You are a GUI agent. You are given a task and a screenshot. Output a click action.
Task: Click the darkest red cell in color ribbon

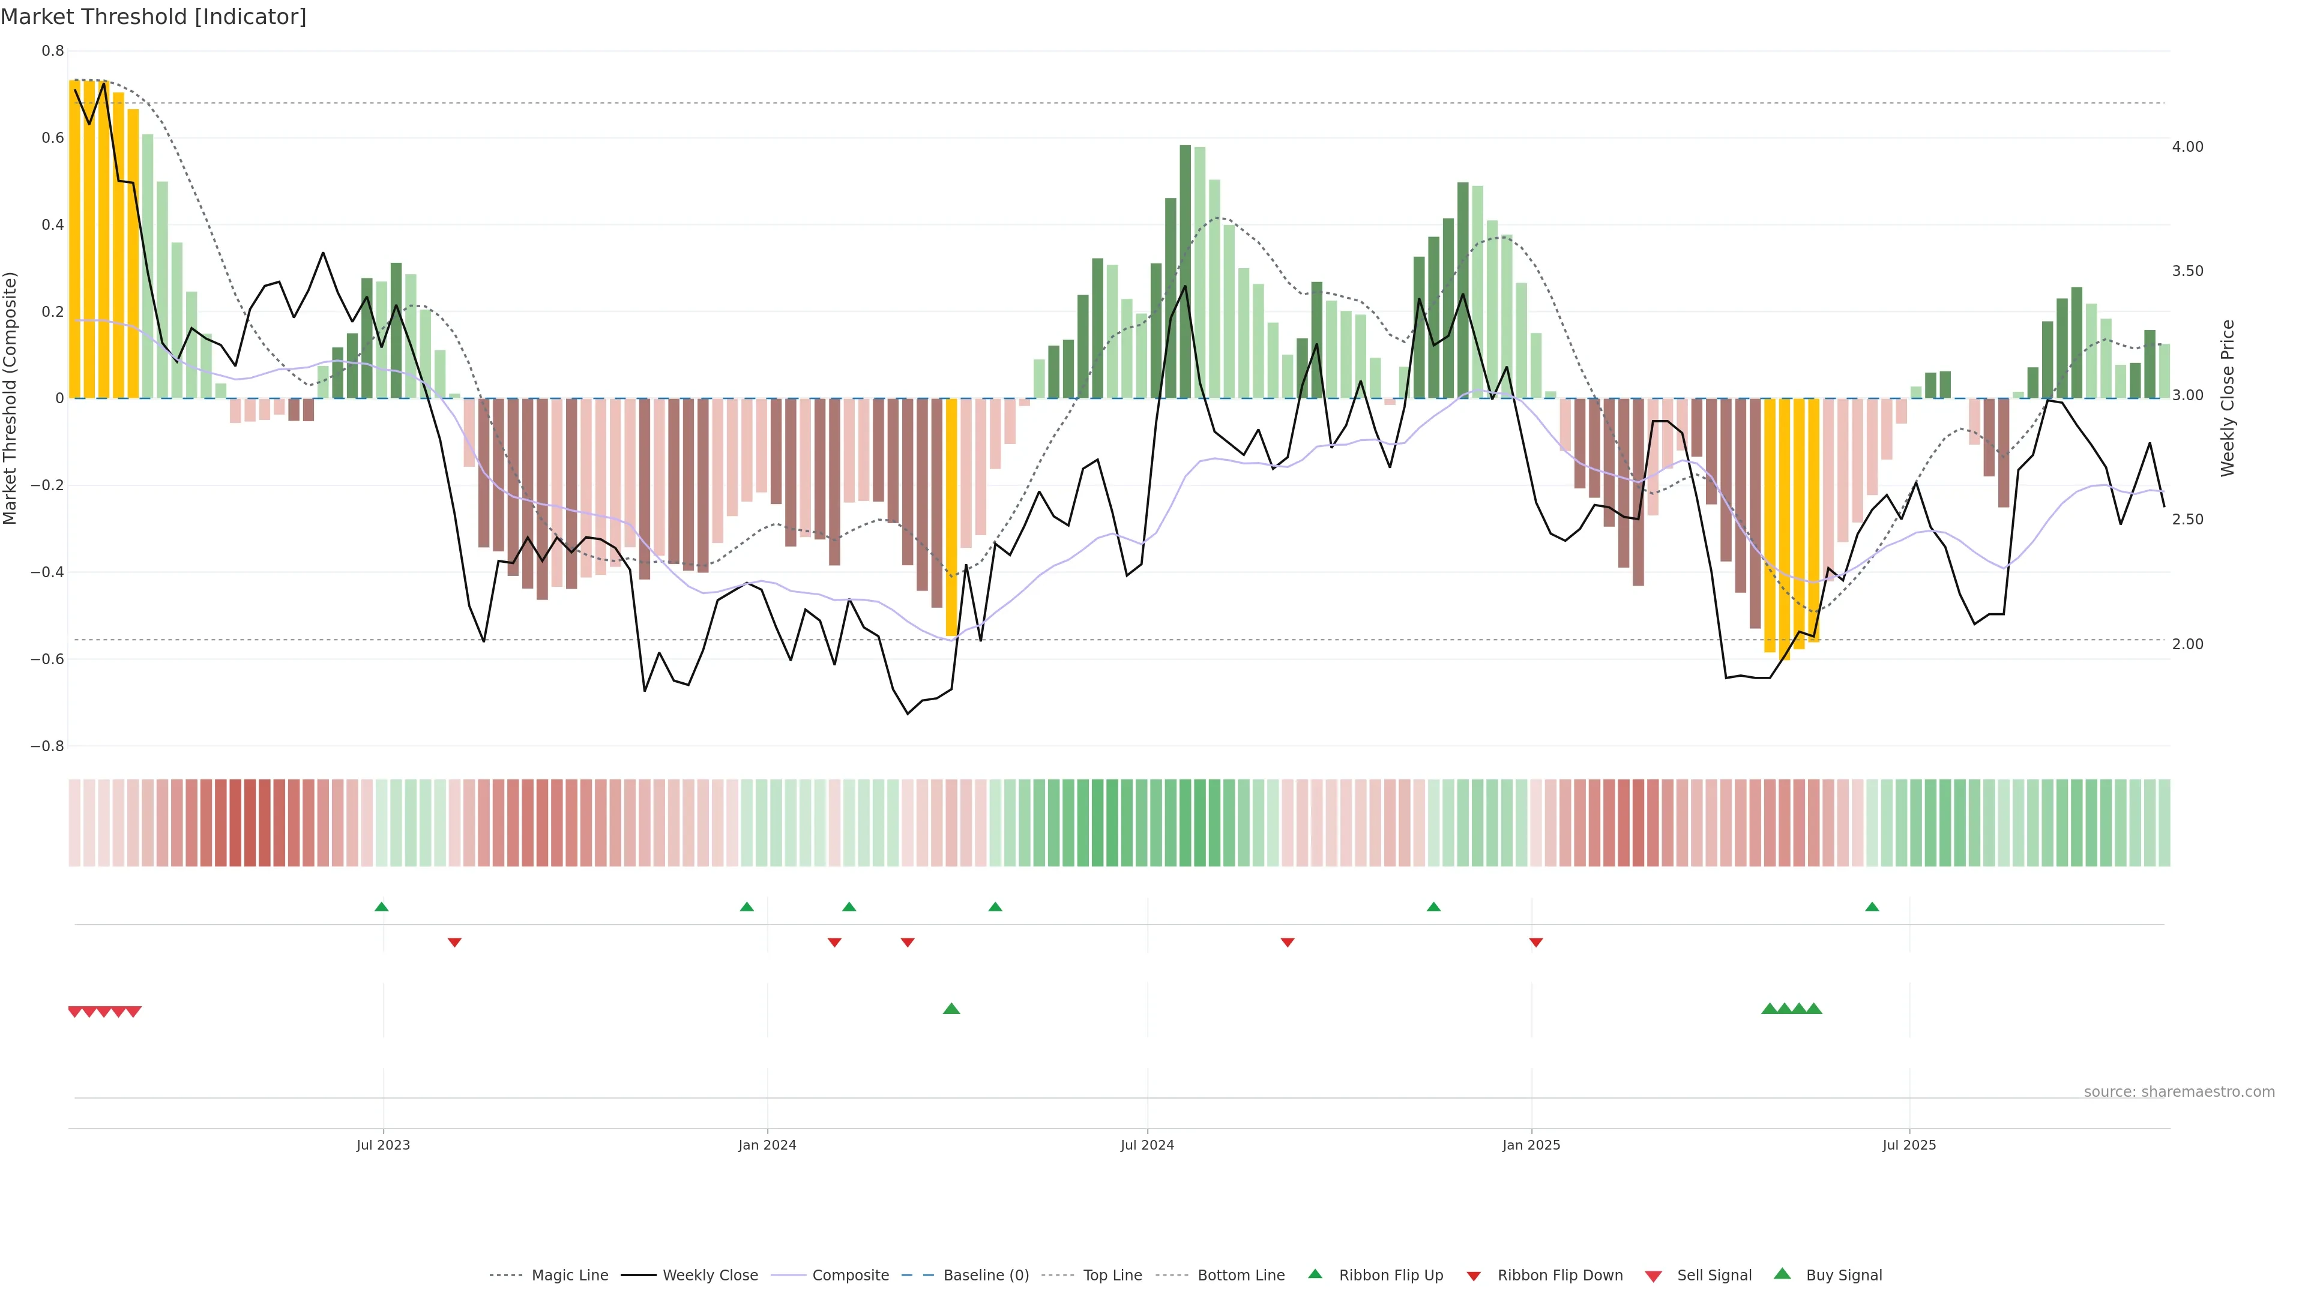pos(250,822)
